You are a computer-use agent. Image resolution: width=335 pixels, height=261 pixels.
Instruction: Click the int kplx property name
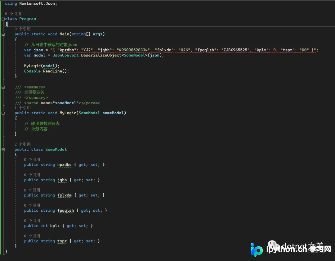tap(55, 226)
